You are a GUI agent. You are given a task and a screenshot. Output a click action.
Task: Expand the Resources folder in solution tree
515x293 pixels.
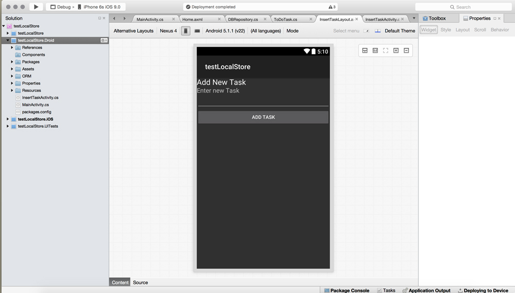(x=12, y=91)
